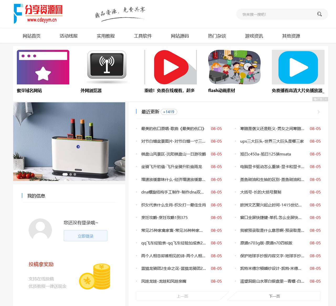Click the 上一页 previous page button
Viewport: 336px width, 306px height.
[x=182, y=296]
